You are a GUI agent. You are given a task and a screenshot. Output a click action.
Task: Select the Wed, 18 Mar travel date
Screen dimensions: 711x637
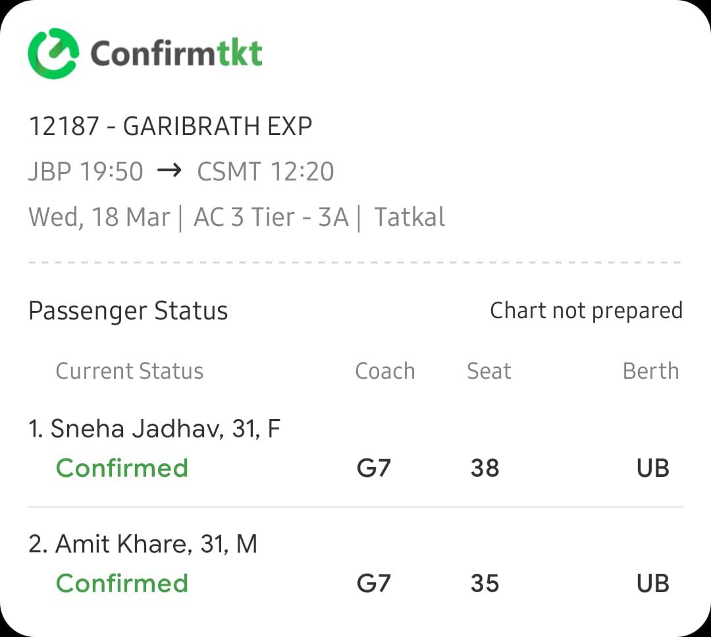tap(99, 217)
